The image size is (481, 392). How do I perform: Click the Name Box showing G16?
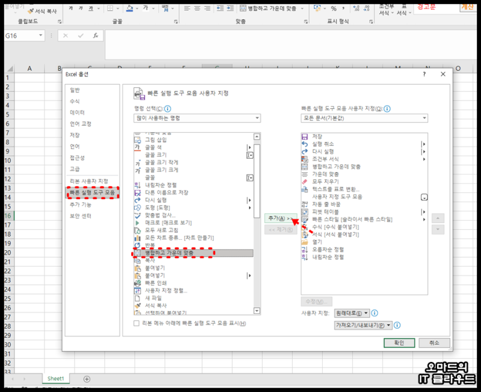[x=21, y=35]
